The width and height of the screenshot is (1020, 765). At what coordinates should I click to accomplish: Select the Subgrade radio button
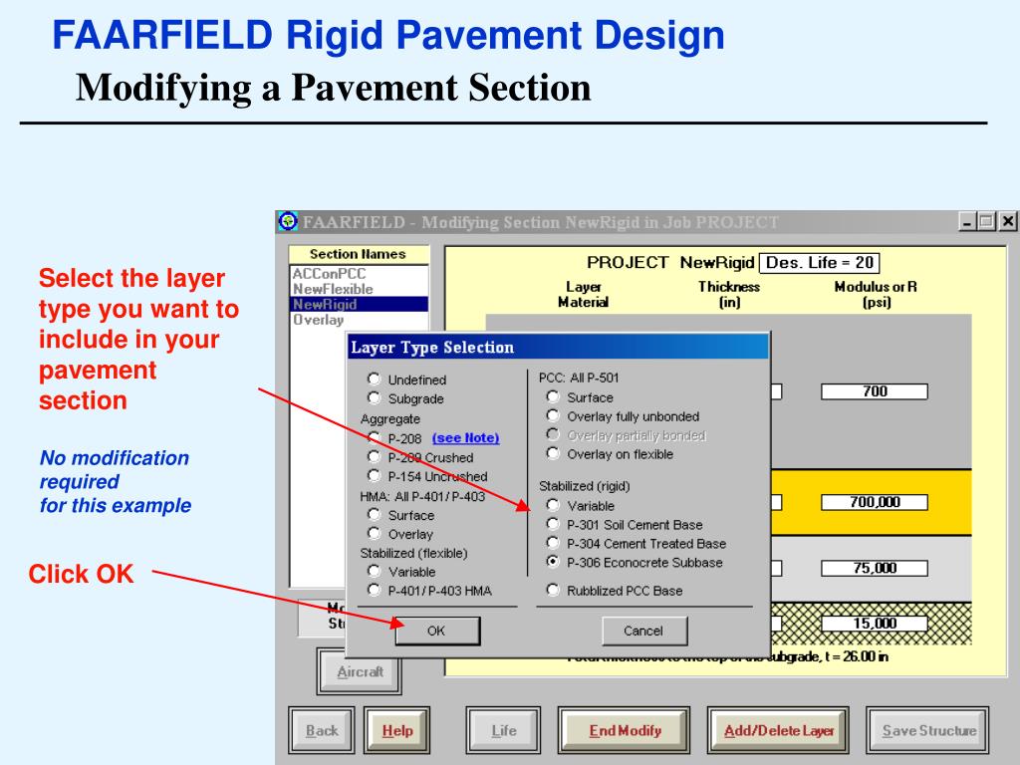[374, 398]
